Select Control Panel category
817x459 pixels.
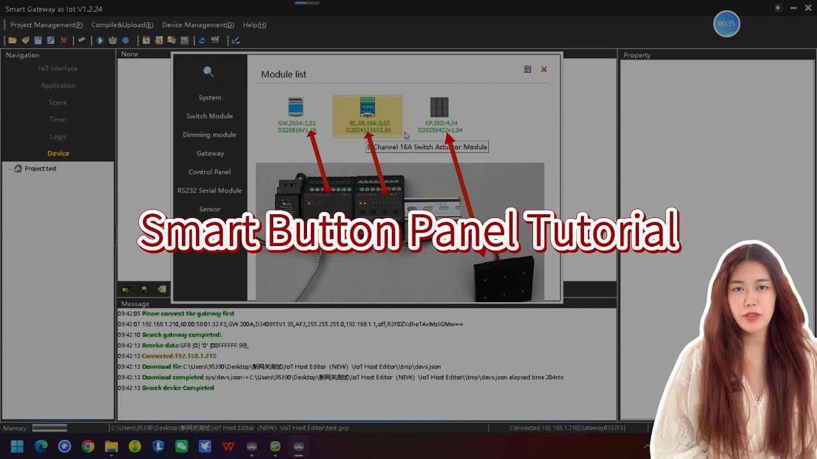point(210,171)
